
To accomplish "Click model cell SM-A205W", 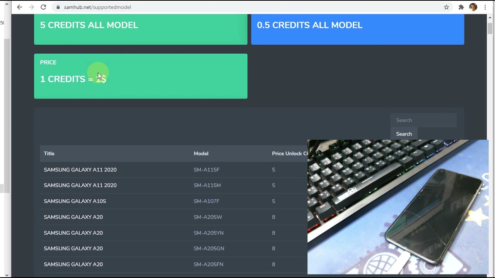I will 208,217.
